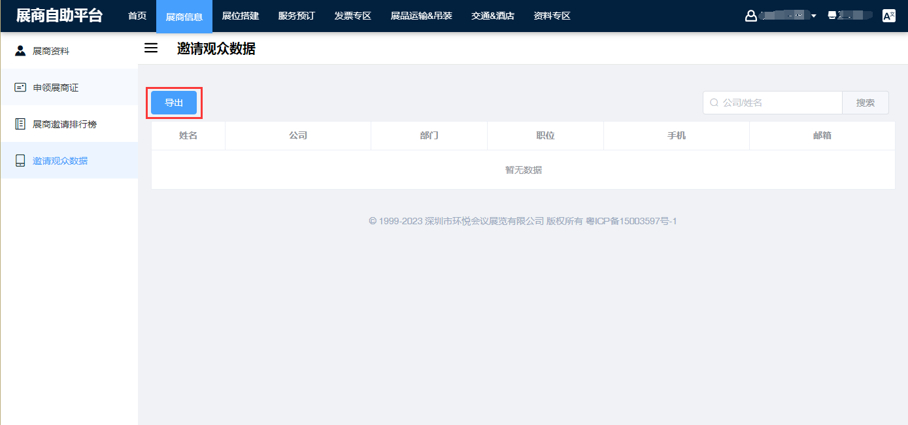Toggle the hamburger sidebar menu icon
Viewport: 908px width, 425px height.
(151, 48)
